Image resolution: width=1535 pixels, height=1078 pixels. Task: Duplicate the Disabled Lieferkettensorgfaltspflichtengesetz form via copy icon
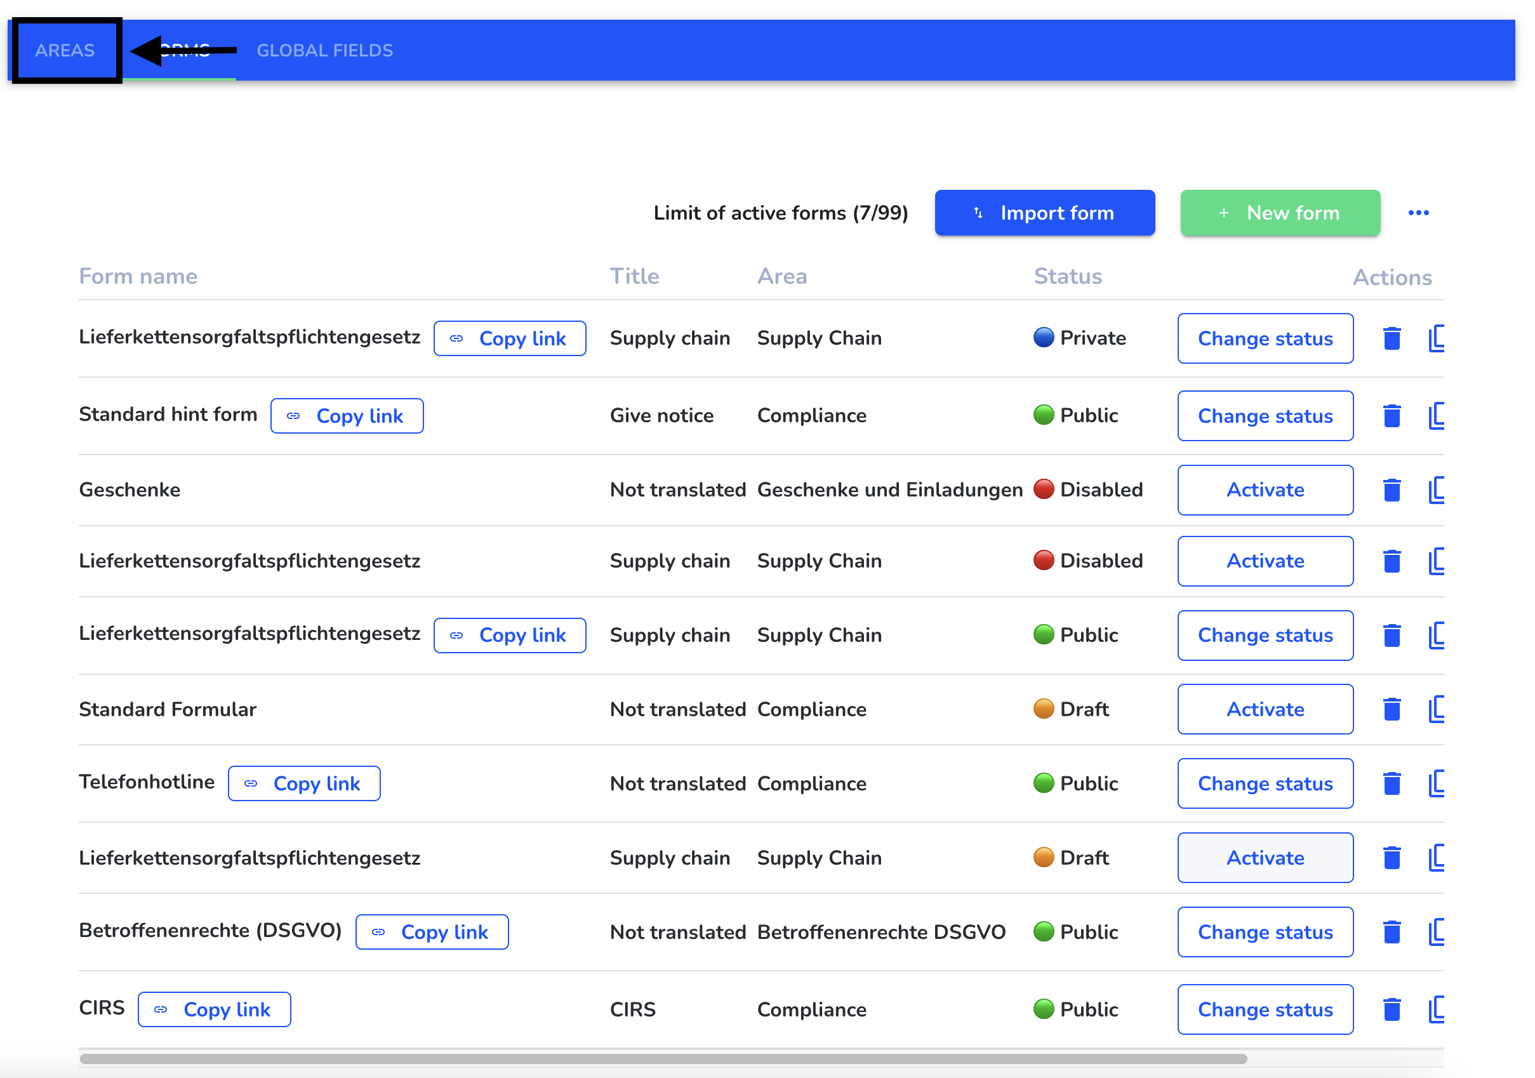(1436, 561)
